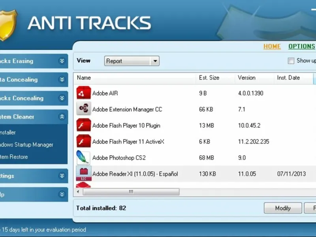316x237 pixels.
Task: Select the Adobe Reader XI (11.0.05) - Español name
Action: coord(135,174)
